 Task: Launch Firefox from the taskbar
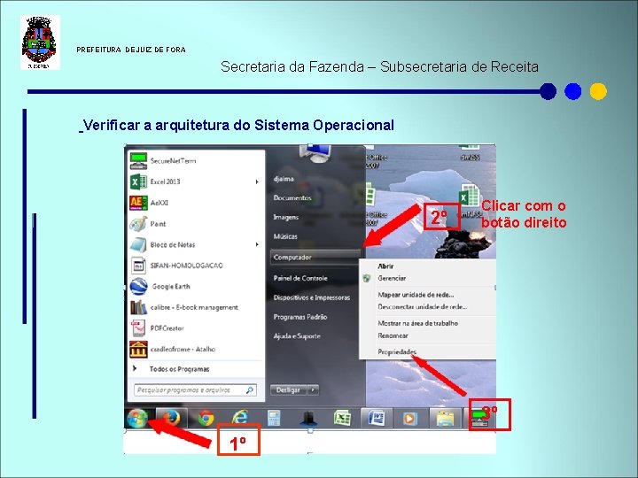172,418
